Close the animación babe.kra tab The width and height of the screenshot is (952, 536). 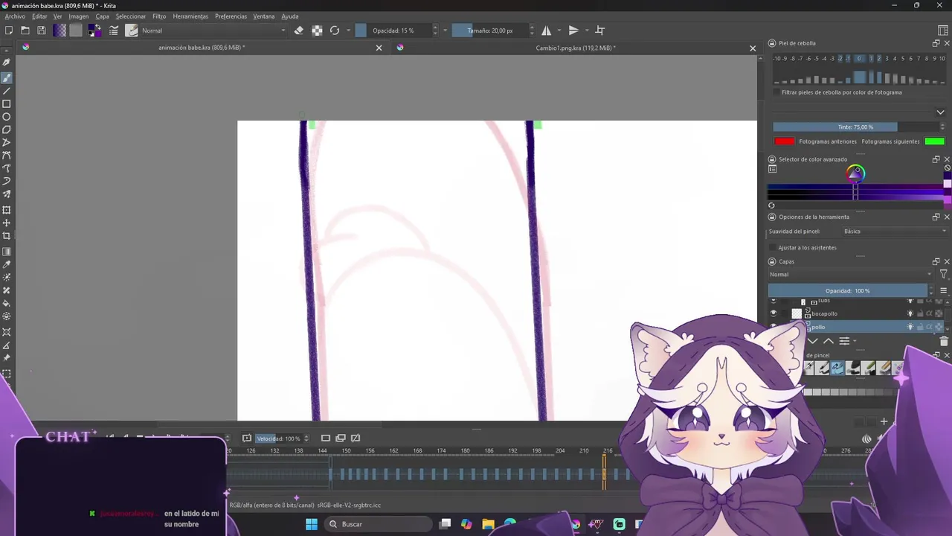pyautogui.click(x=379, y=48)
